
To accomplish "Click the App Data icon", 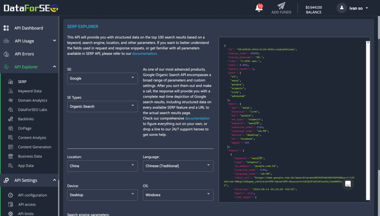I will (x=11, y=165).
